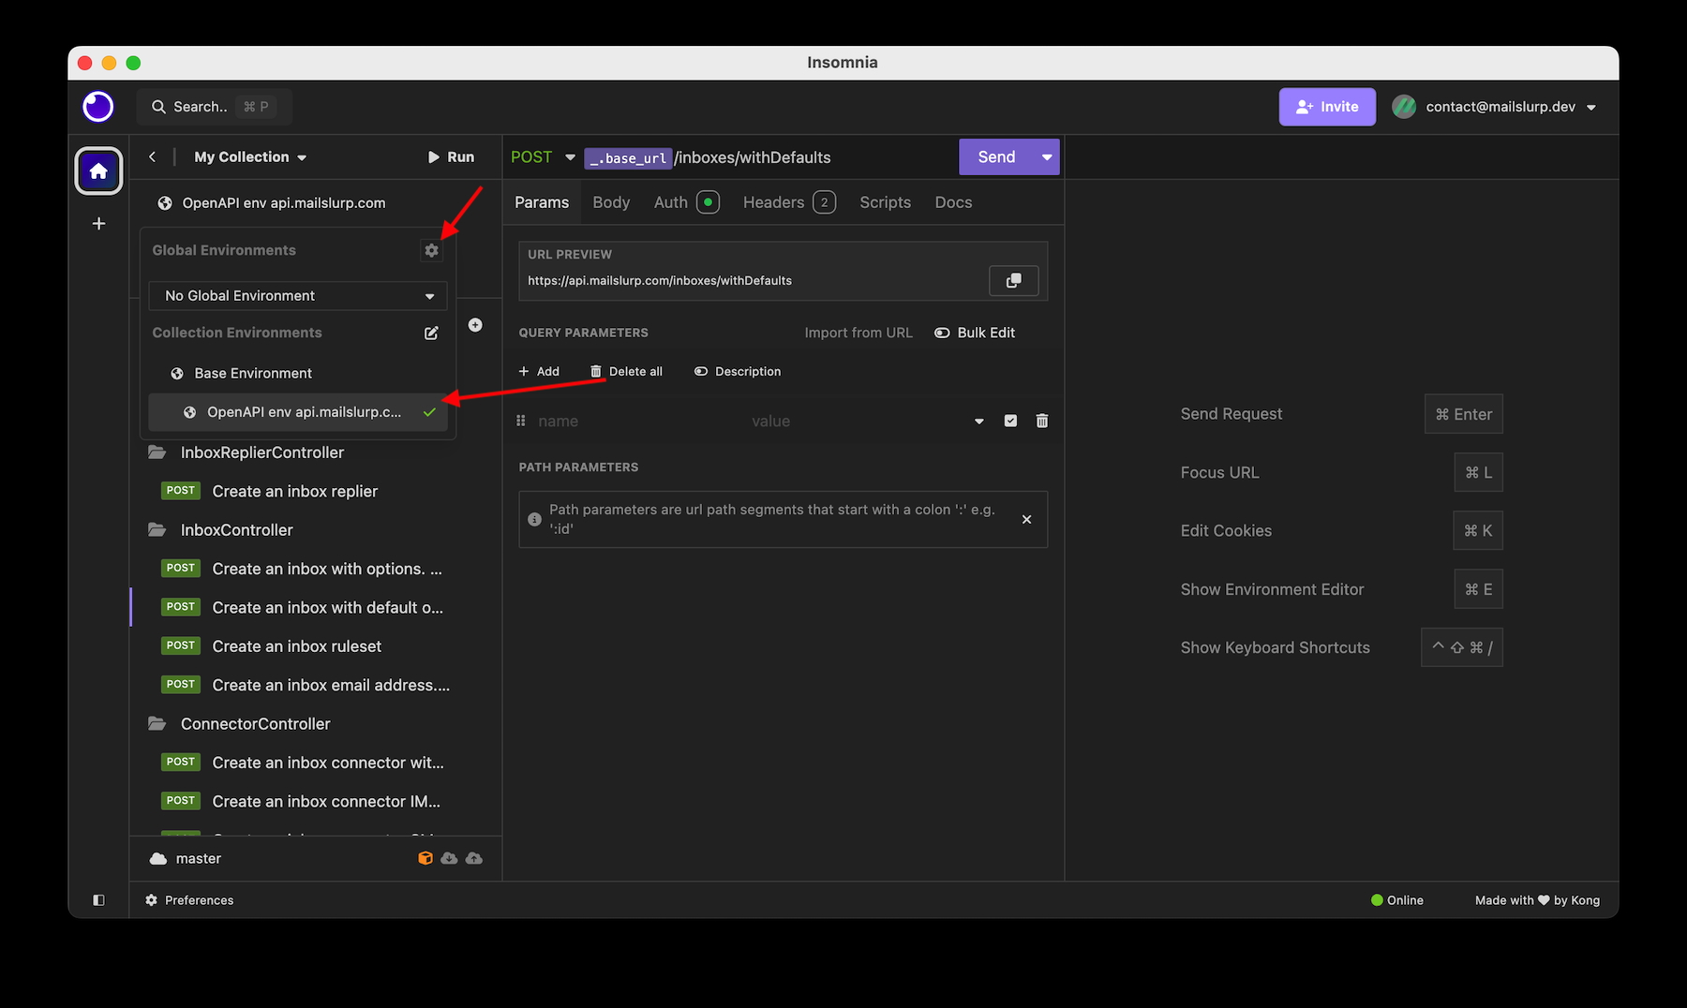The height and width of the screenshot is (1008, 1687).
Task: Click the info icon in path parameters
Action: click(x=535, y=519)
